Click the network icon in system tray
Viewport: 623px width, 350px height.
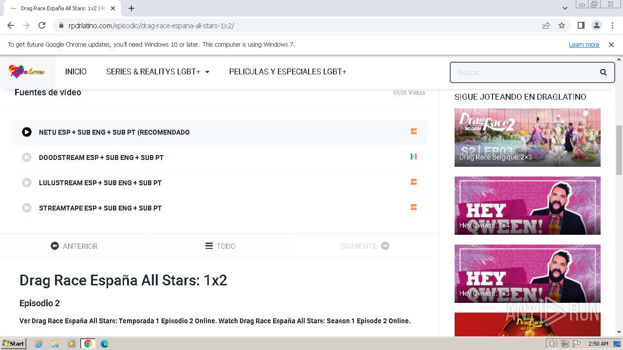click(565, 344)
